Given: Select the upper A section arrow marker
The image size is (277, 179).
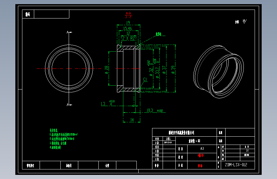Looking at the screenshot, I should click(69, 32).
